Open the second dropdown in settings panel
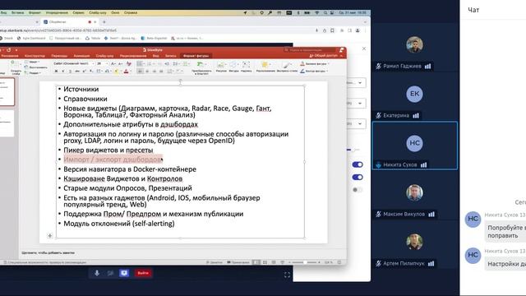526x296 pixels. [356, 104]
